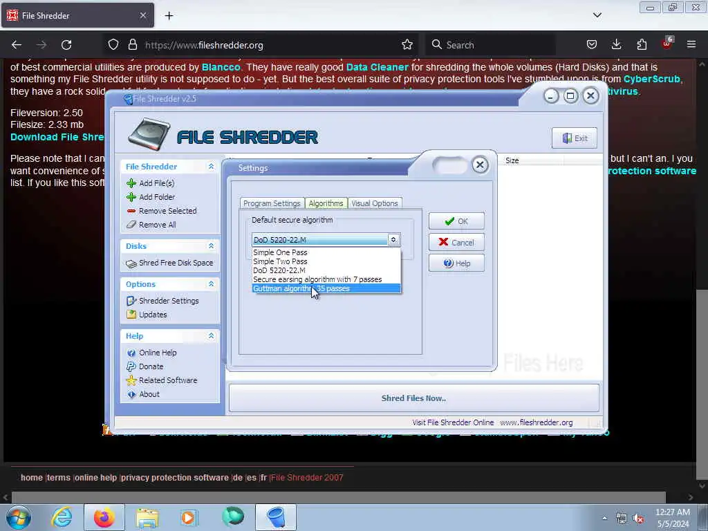This screenshot has width=708, height=531.
Task: Click the site padlock security icon
Action: point(132,44)
